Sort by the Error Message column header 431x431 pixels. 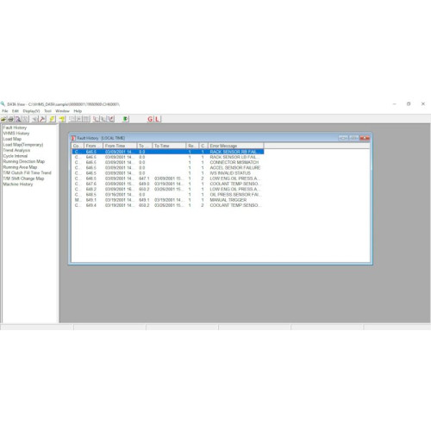pyautogui.click(x=235, y=146)
